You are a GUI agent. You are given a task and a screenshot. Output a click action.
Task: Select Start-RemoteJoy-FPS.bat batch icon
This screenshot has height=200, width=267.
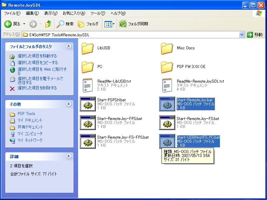[x=88, y=123]
